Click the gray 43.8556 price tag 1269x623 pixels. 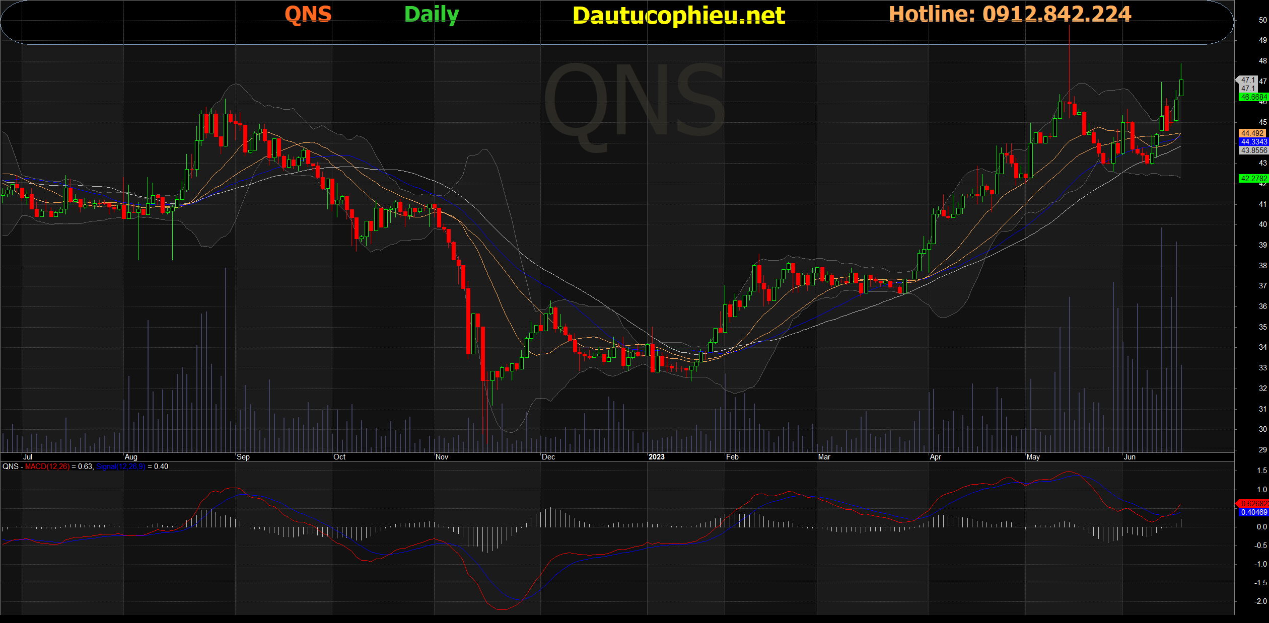[x=1253, y=150]
